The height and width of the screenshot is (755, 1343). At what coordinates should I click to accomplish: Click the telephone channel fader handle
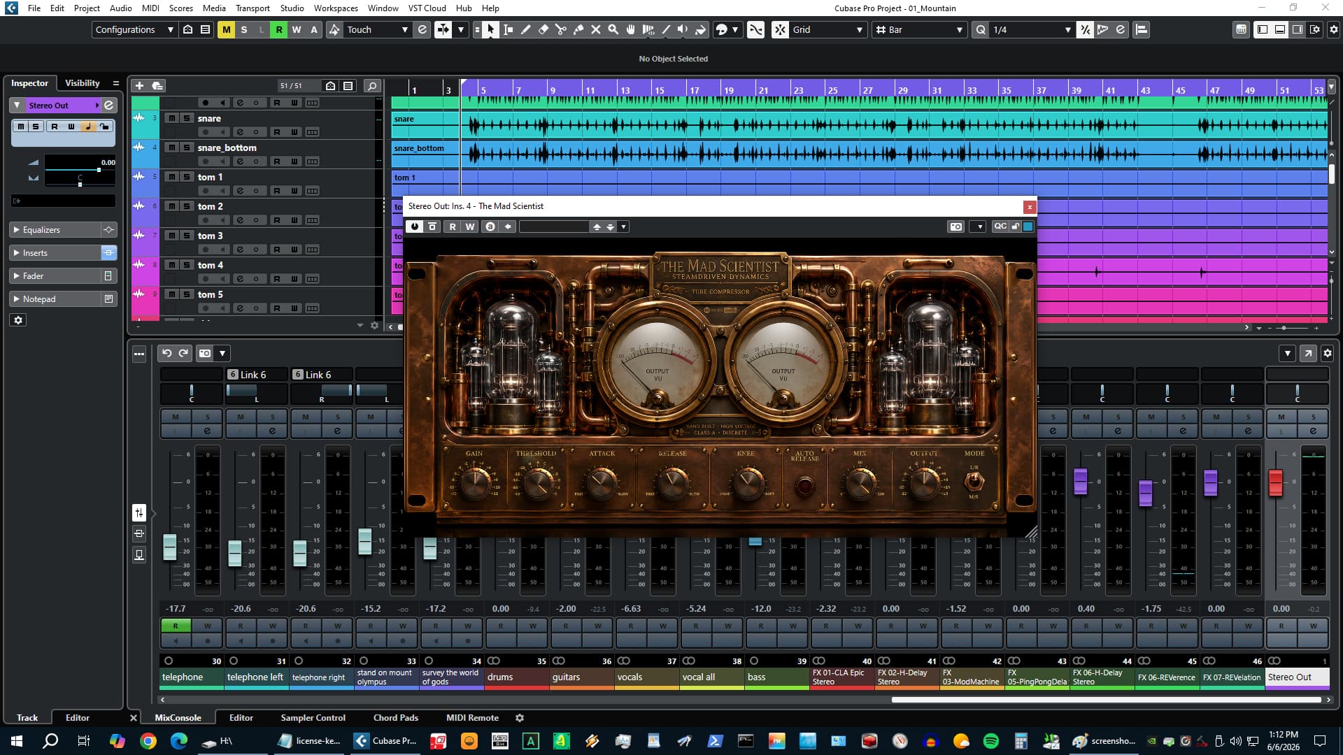click(x=169, y=547)
